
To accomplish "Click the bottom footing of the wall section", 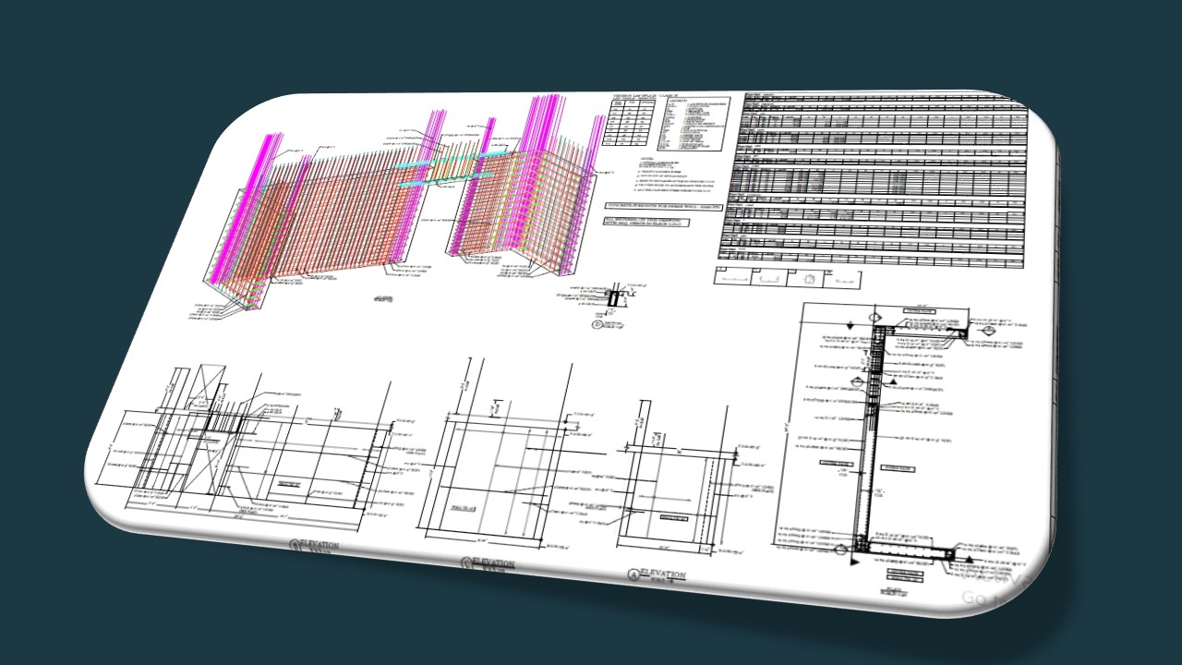I will point(903,552).
